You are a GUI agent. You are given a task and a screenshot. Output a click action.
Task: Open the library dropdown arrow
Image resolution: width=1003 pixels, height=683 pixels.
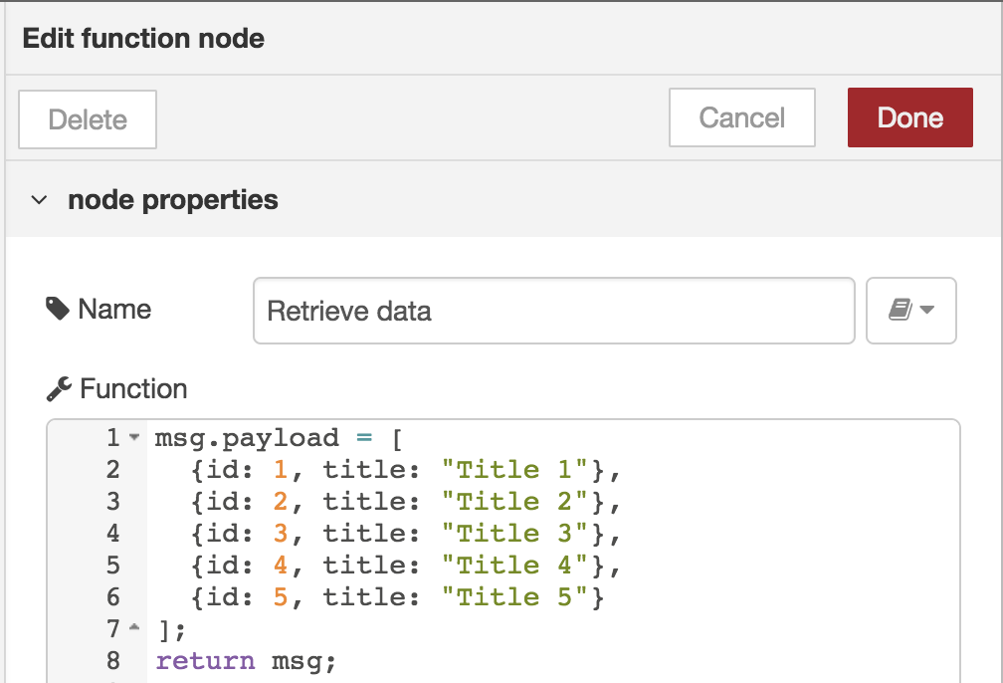[x=927, y=310]
